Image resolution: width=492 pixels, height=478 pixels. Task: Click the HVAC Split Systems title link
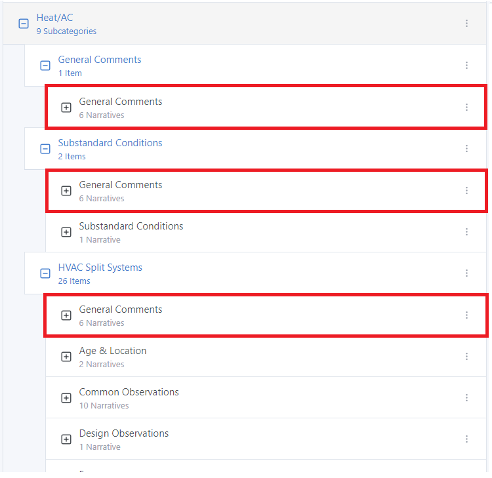pos(100,268)
